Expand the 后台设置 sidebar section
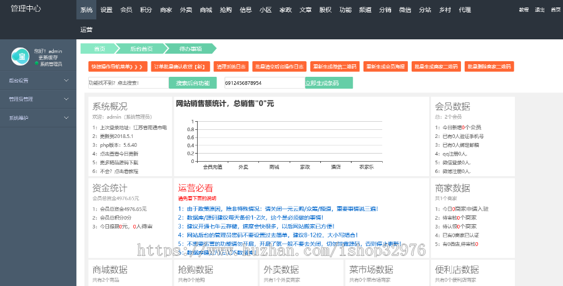 tap(38, 81)
